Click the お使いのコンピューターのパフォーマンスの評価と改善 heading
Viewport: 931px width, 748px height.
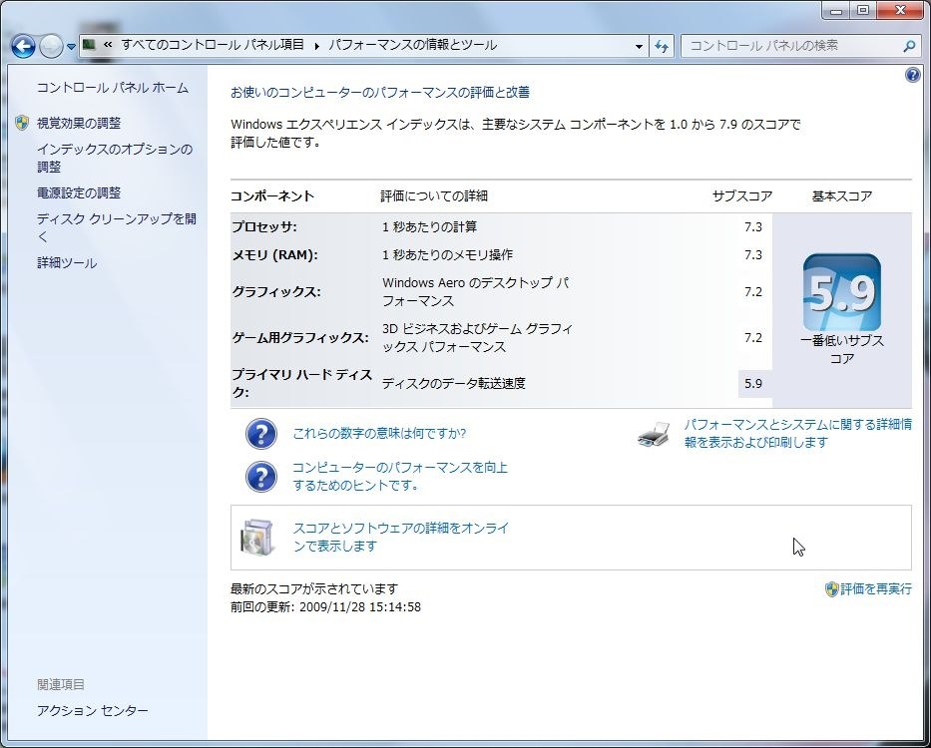(380, 93)
